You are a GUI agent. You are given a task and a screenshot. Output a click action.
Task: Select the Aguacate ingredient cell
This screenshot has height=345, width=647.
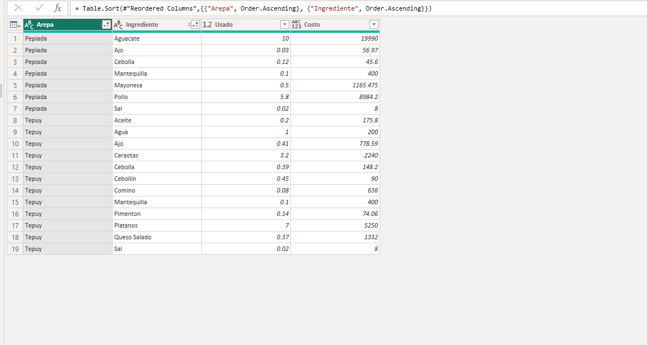157,38
